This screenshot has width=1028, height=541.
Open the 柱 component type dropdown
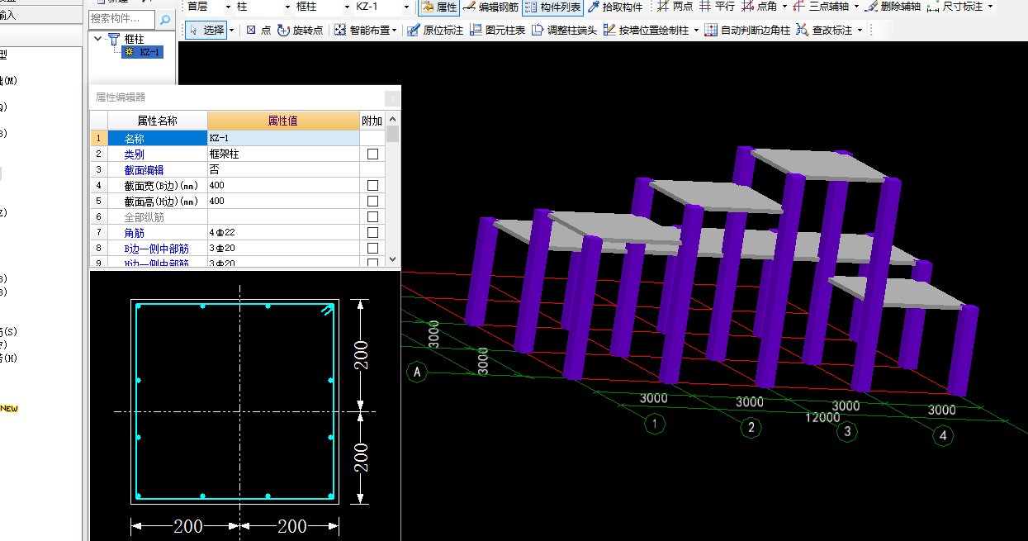[x=287, y=7]
